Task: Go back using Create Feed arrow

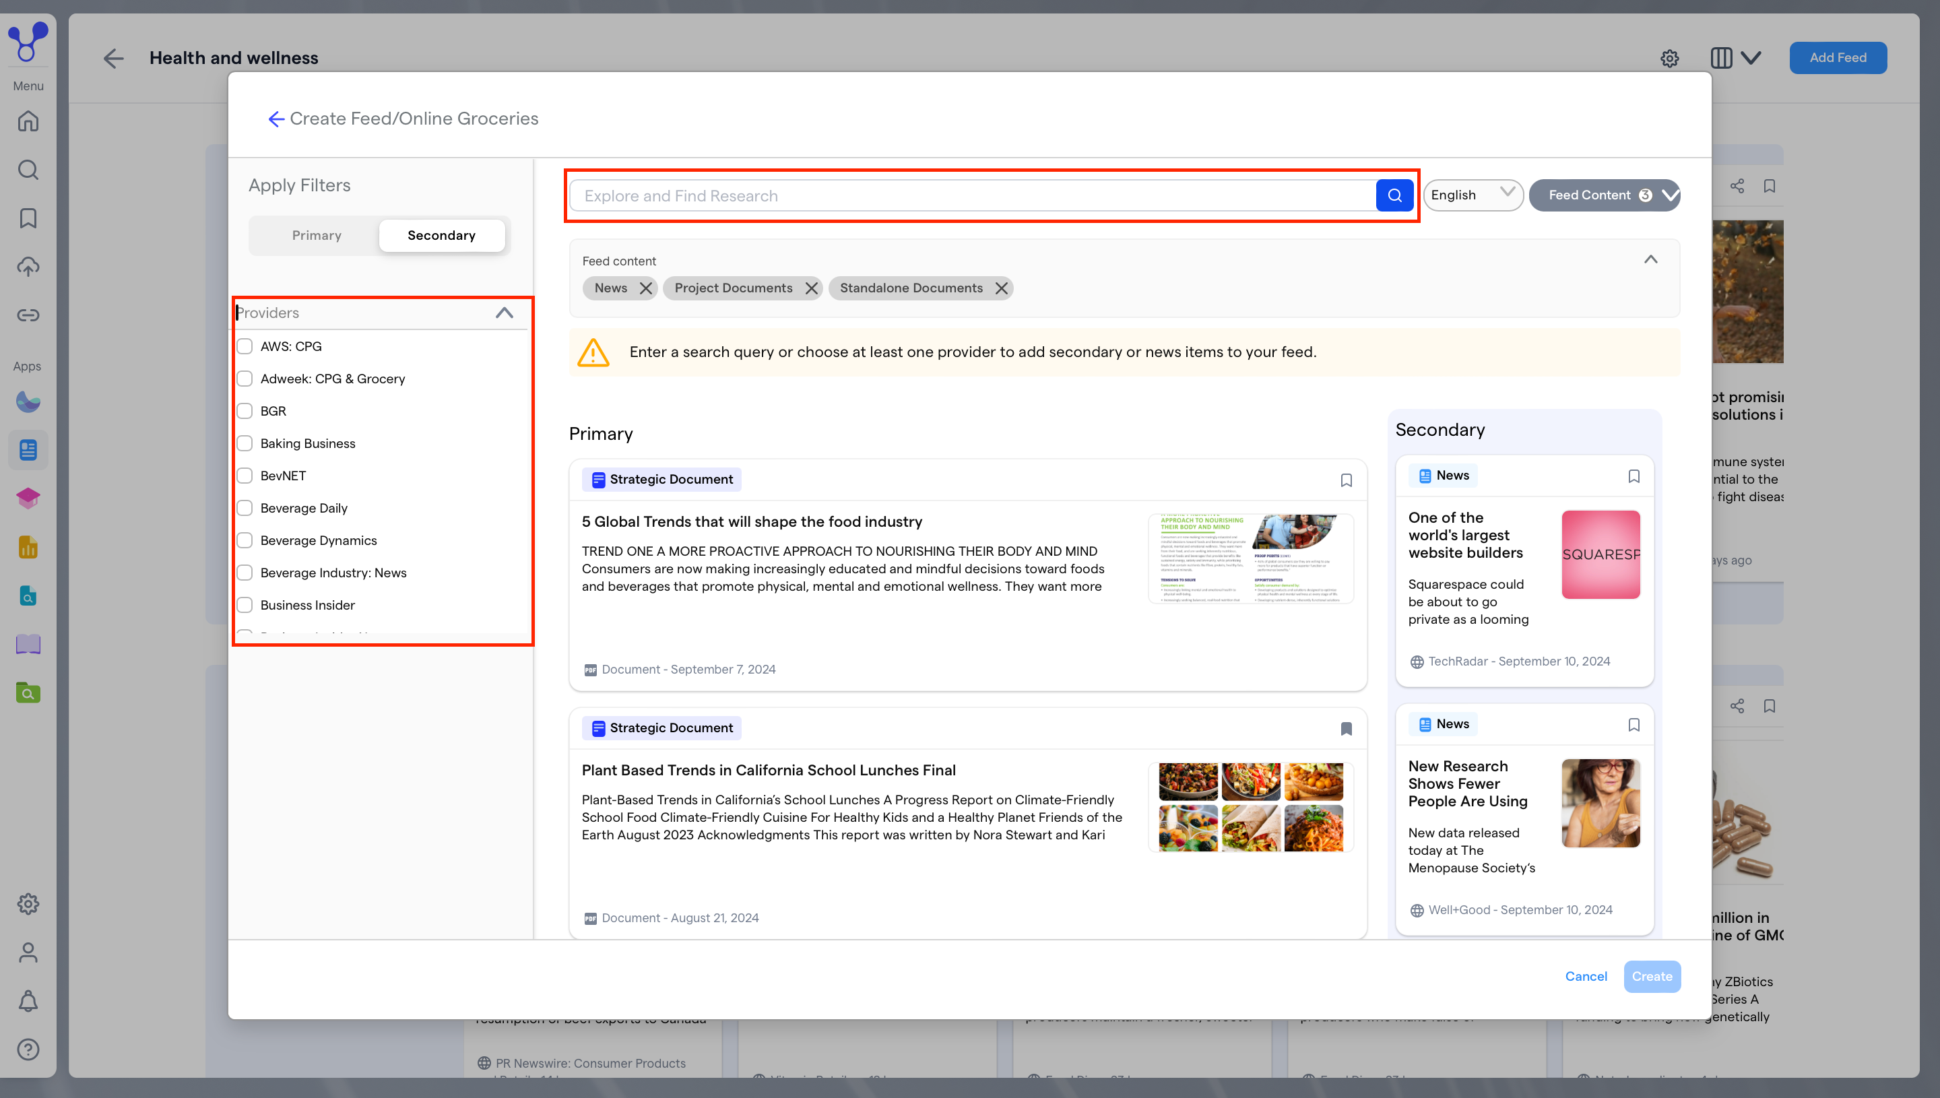Action: pos(276,119)
